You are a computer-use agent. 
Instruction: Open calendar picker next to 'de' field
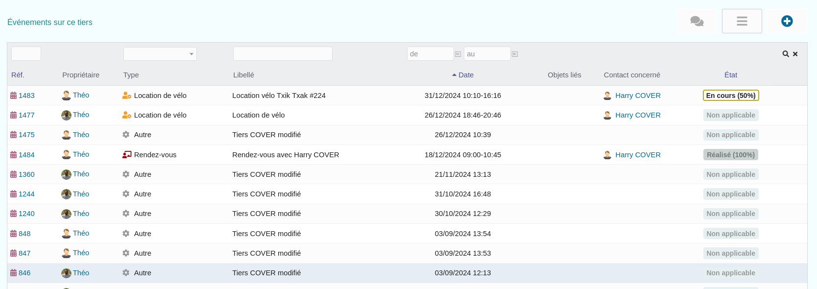(458, 54)
